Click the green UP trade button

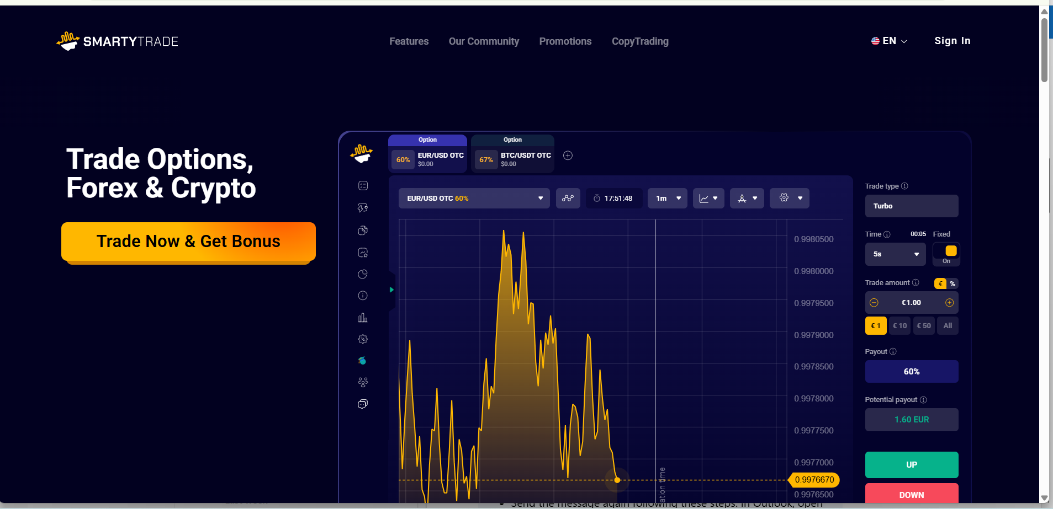(912, 465)
